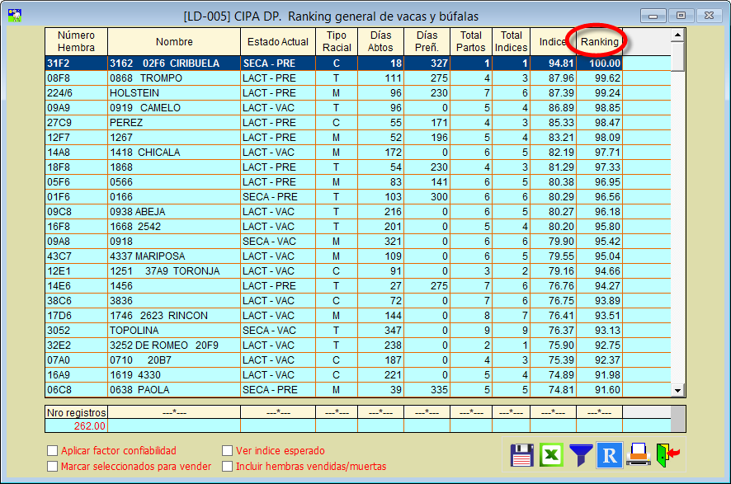Print the ranking with the printer icon
Screen dimensions: 731x484
coord(639,454)
